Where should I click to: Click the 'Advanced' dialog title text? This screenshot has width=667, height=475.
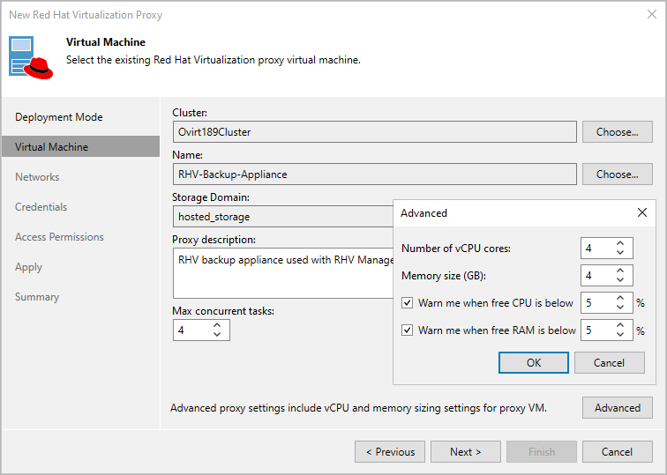[x=423, y=213]
